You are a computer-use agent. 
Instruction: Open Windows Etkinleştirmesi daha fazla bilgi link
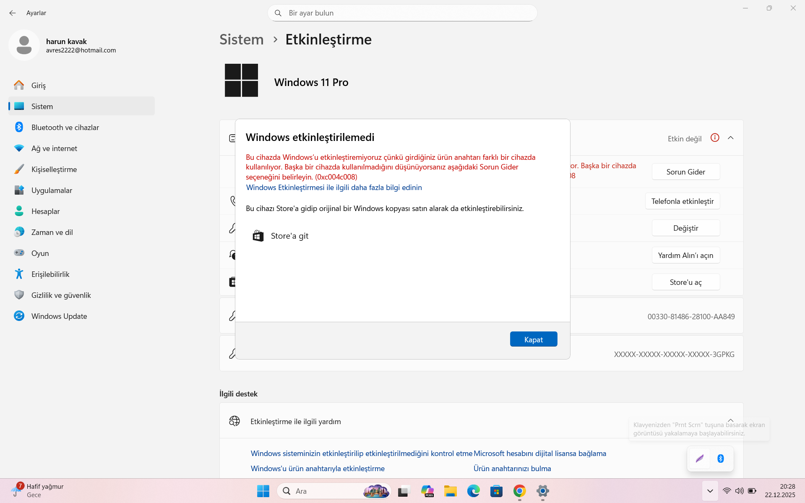(334, 188)
